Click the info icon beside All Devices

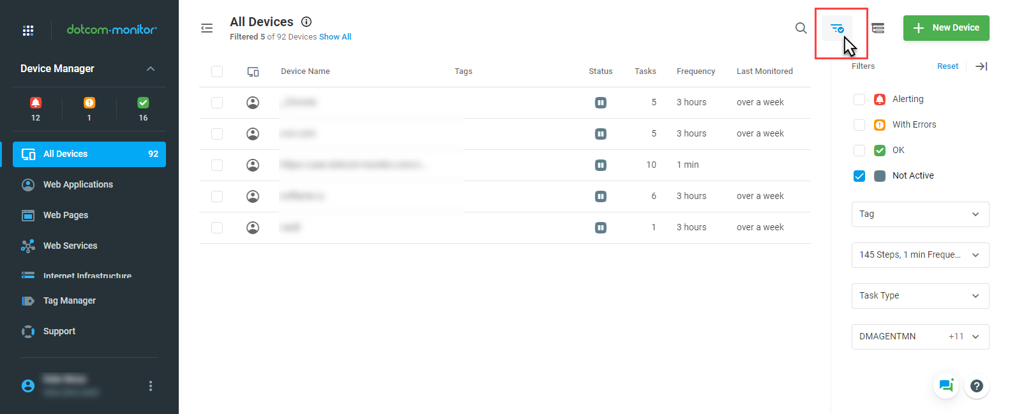(x=306, y=22)
